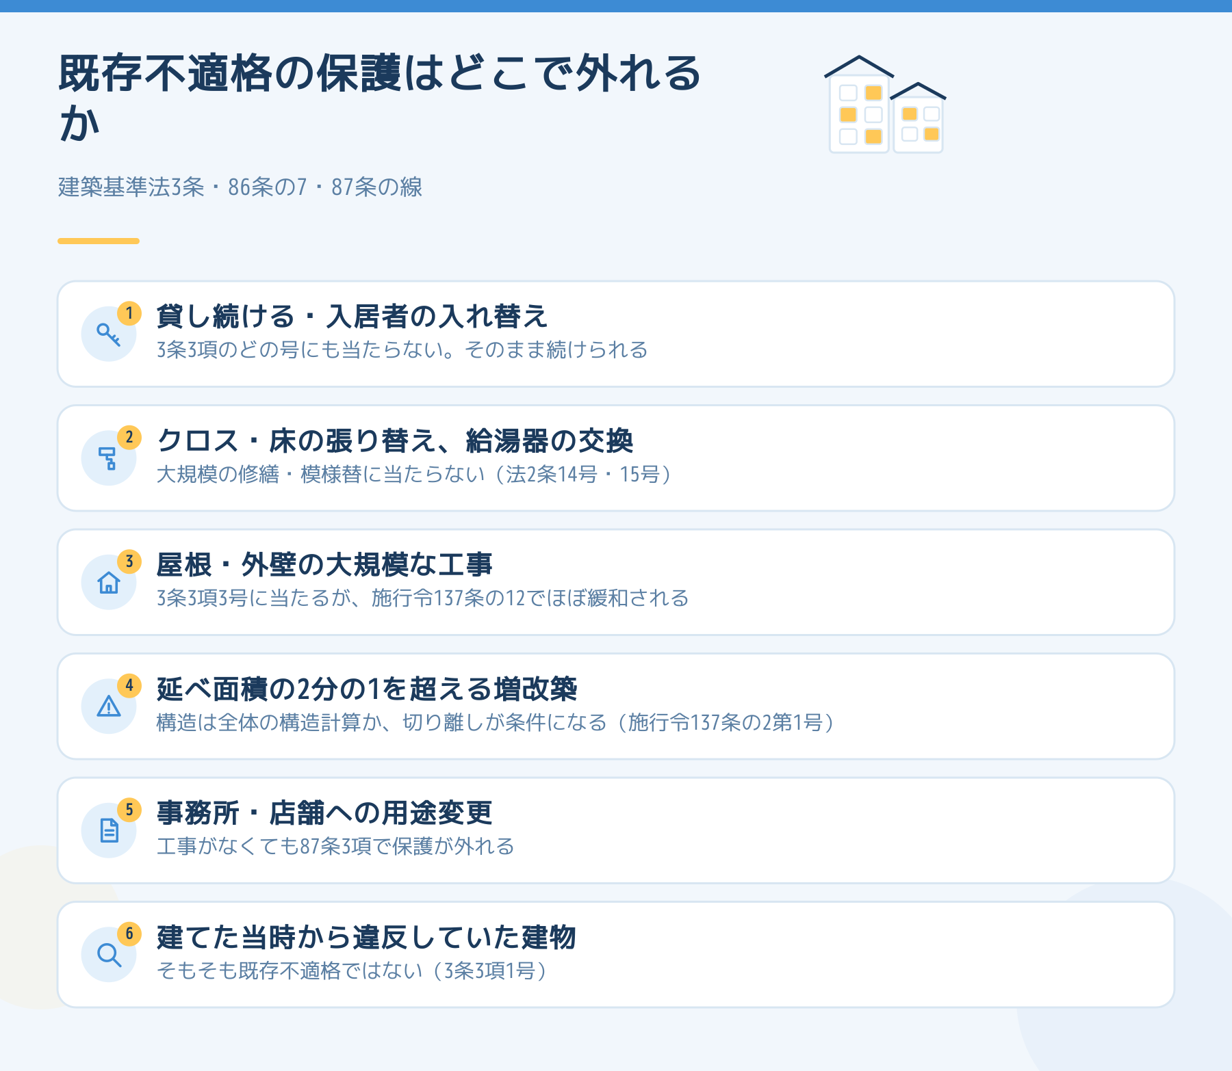This screenshot has width=1232, height=1071.
Task: Click the document icon in card 5
Action: point(109,830)
